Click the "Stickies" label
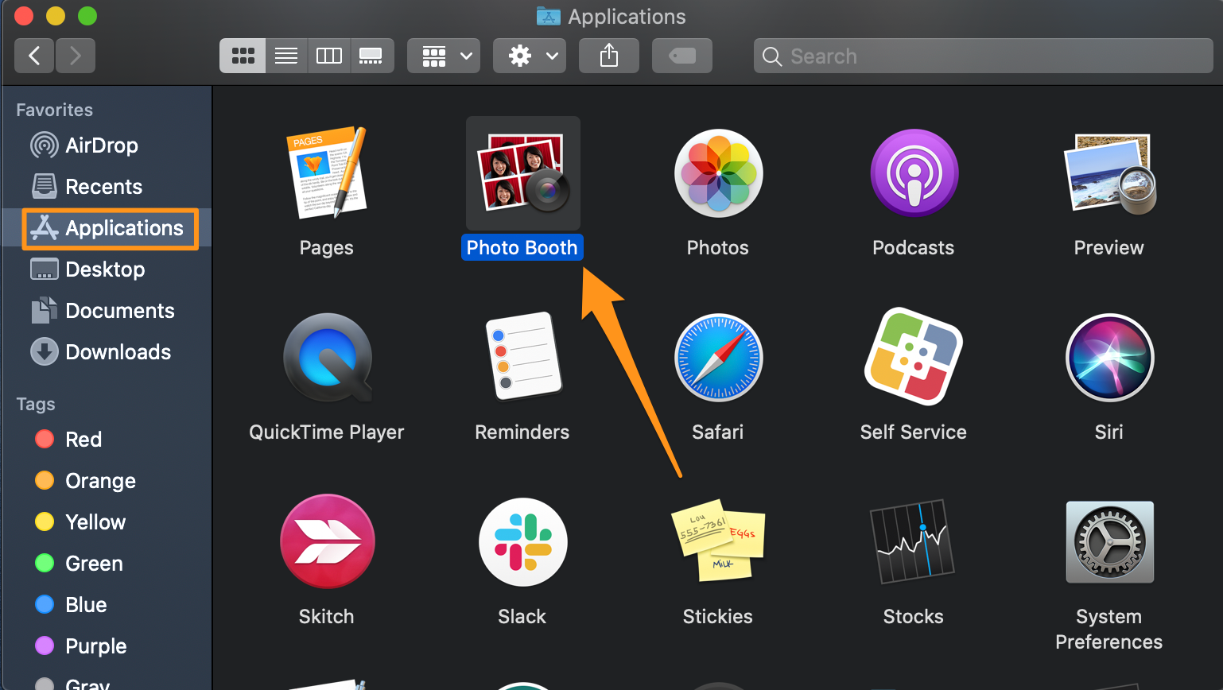Screen dimensions: 1223x690 click(x=718, y=617)
